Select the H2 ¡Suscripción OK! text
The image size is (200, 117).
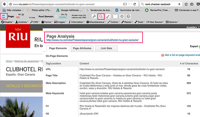(89, 114)
